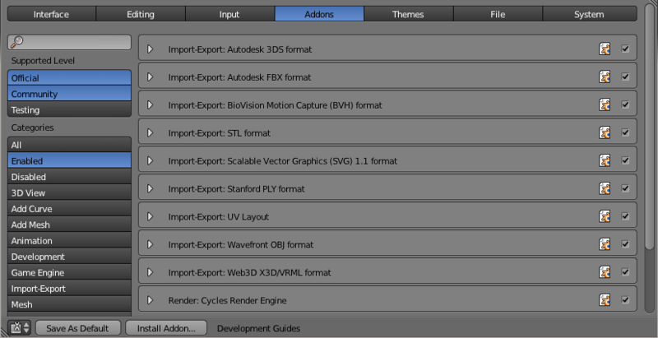
Task: Open the editor type selector icon
Action: pyautogui.click(x=19, y=328)
